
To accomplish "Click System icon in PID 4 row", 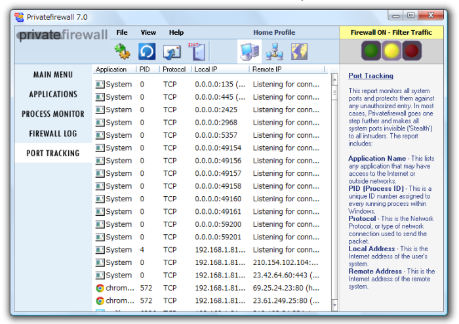I will 100,250.
